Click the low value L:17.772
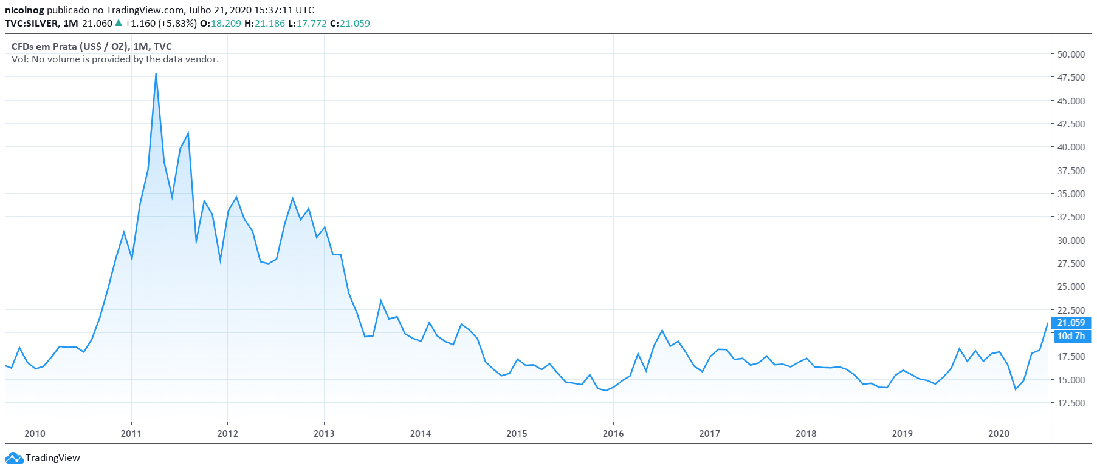The width and height of the screenshot is (1097, 472). (x=308, y=24)
